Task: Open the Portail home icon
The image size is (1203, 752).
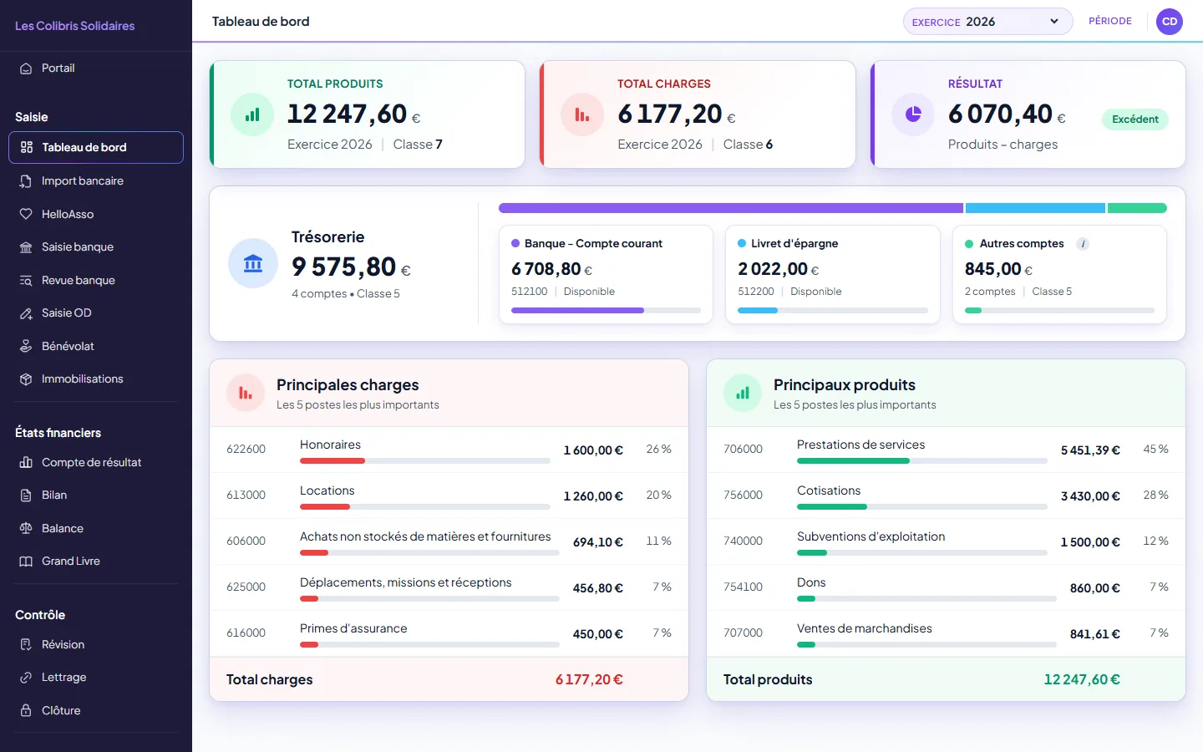Action: click(26, 69)
